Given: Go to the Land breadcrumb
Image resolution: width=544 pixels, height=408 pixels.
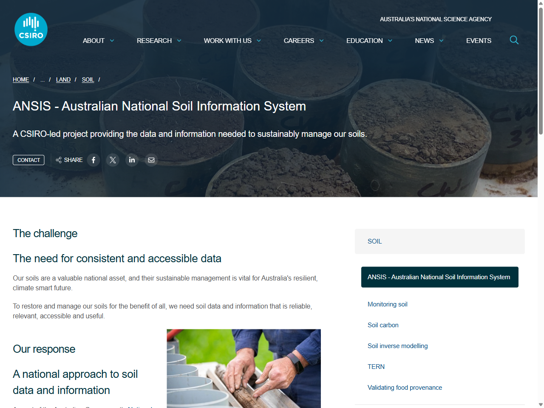Looking at the screenshot, I should click(x=63, y=79).
